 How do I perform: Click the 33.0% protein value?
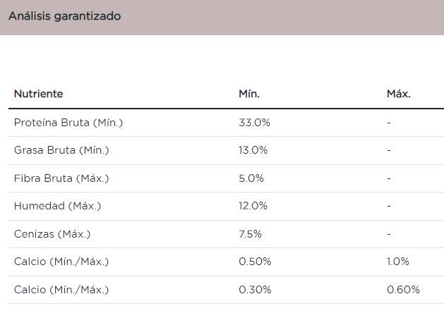(x=254, y=123)
